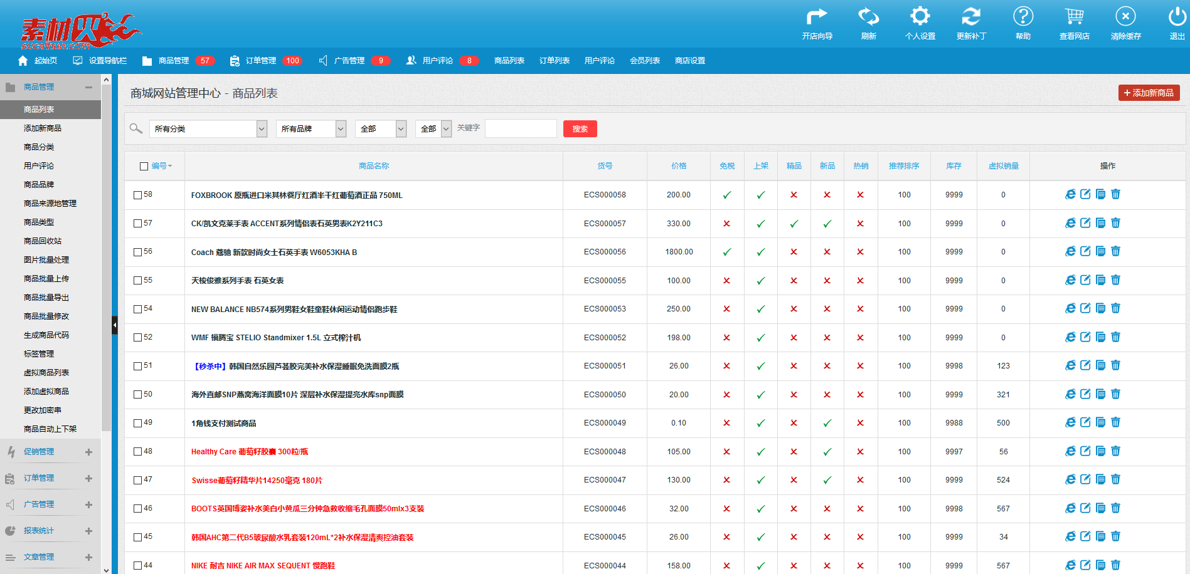Image resolution: width=1190 pixels, height=574 pixels.
Task: Open the first 全部 dropdown
Action: [381, 128]
